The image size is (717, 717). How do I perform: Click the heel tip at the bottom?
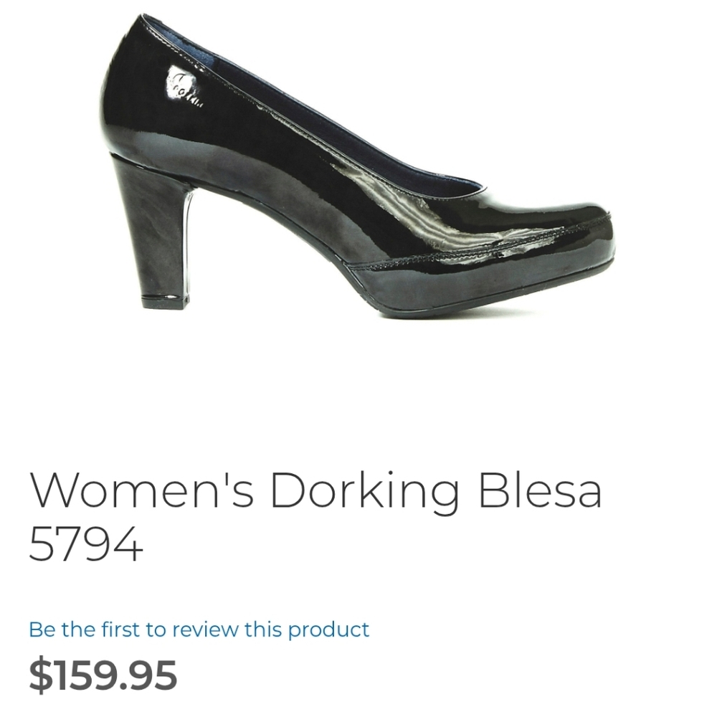click(163, 301)
